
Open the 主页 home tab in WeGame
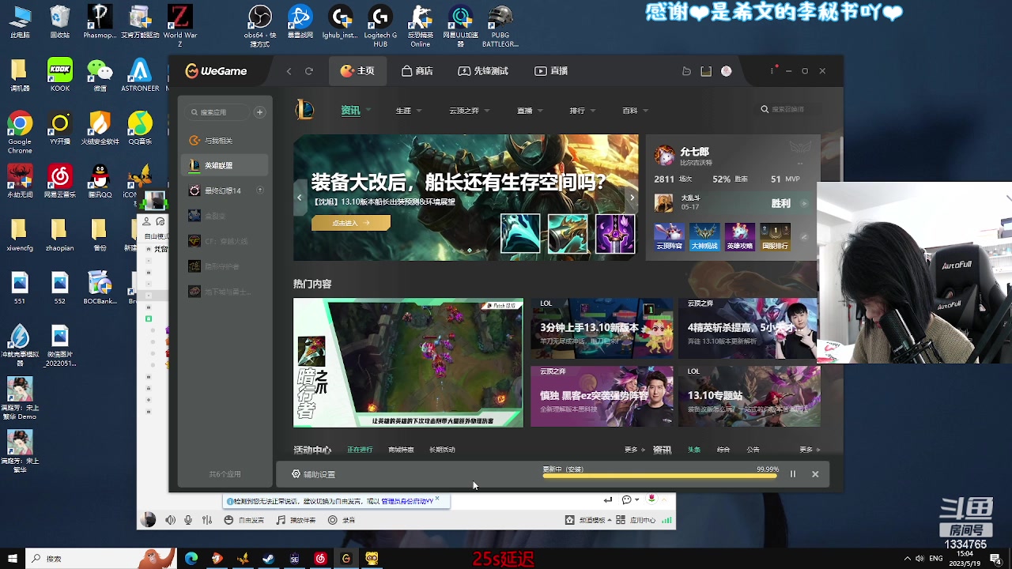click(357, 71)
